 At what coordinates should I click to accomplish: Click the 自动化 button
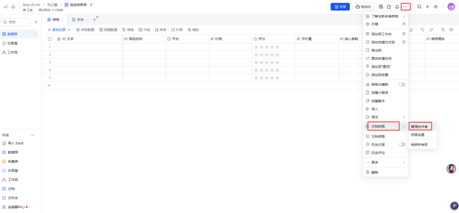363,7
